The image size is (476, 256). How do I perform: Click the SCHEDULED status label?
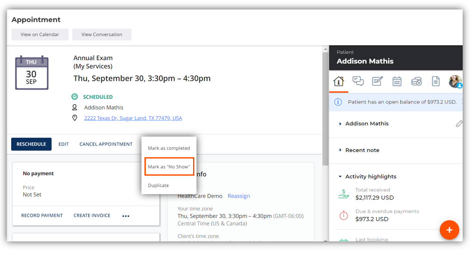tap(98, 97)
